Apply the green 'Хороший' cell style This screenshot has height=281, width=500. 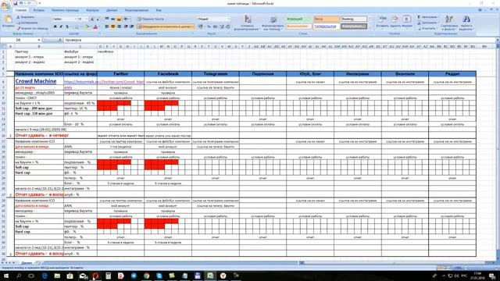coord(298,19)
